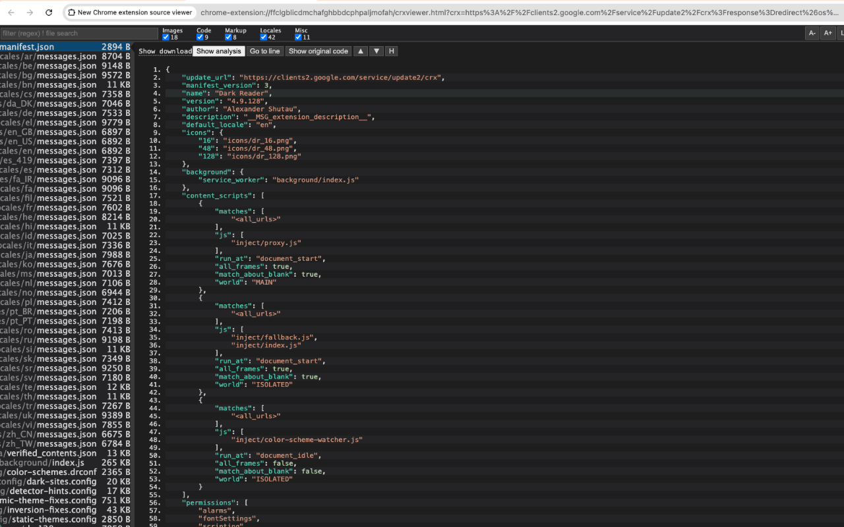Reload the page with the refresh icon
The image size is (844, 527).
tap(49, 13)
